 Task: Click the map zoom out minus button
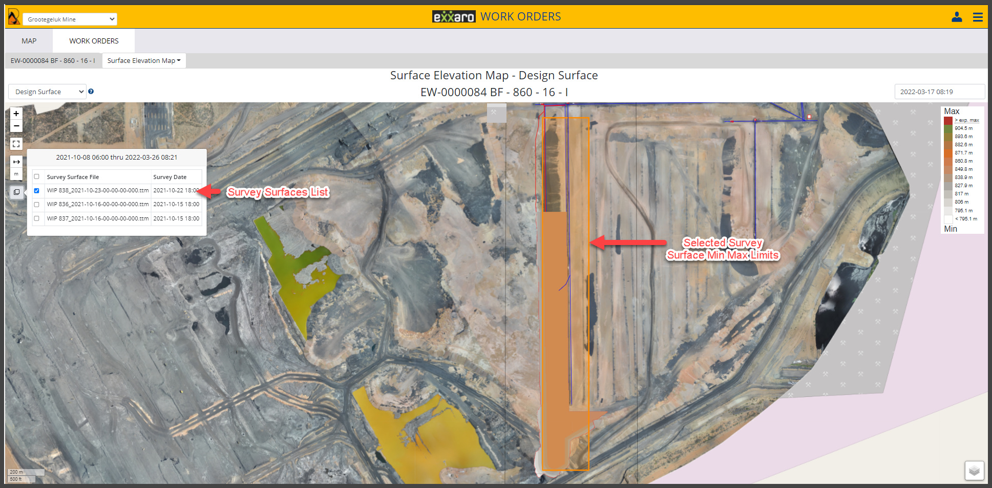pos(16,126)
